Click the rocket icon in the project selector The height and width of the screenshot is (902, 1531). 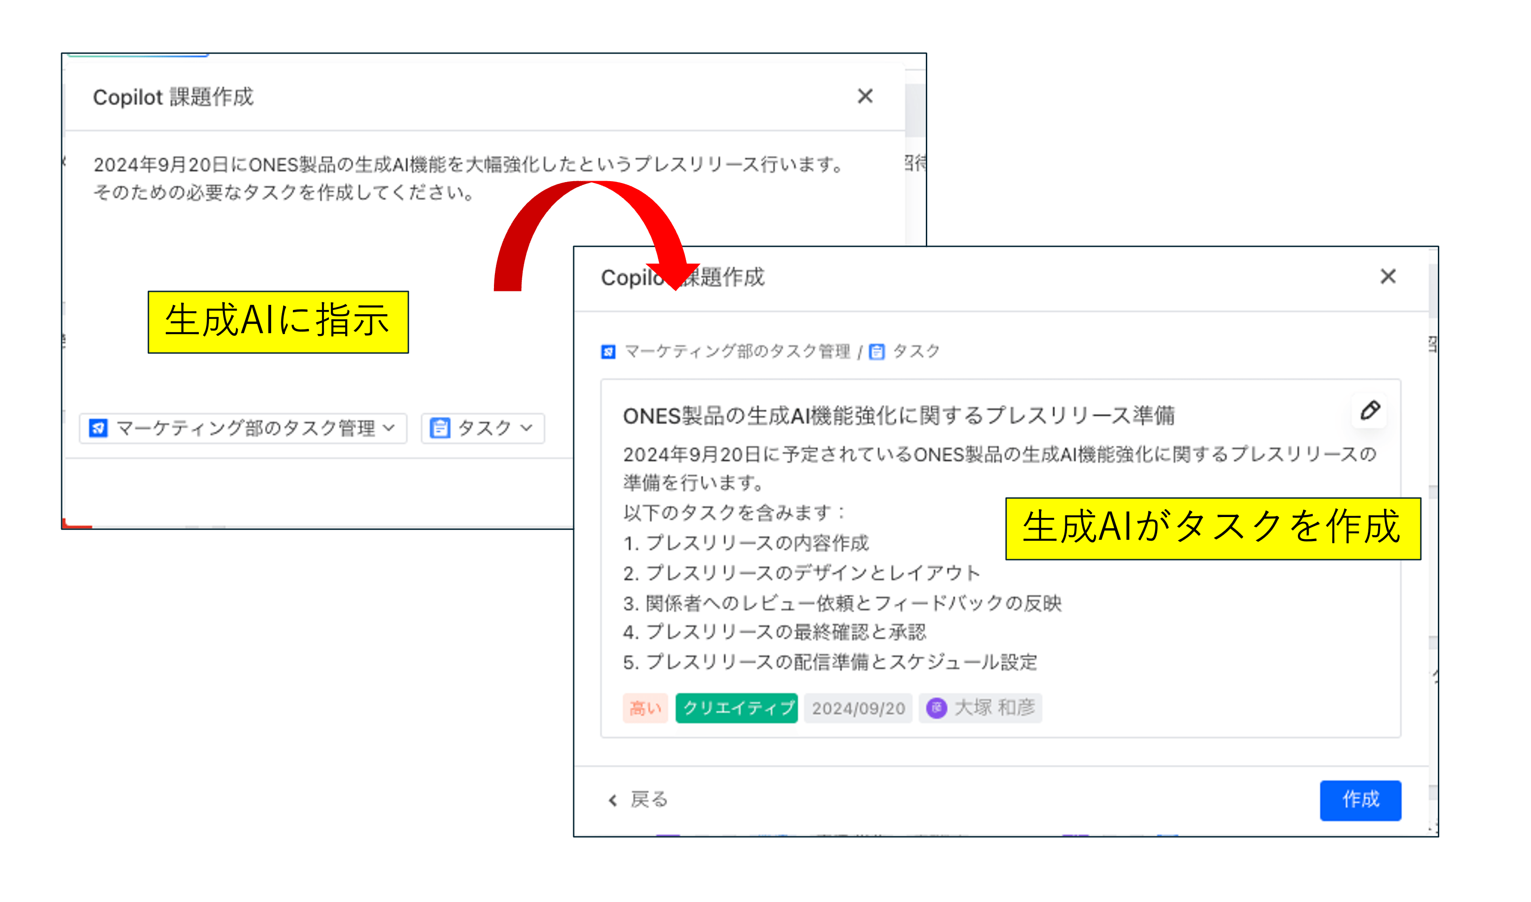coord(98,428)
